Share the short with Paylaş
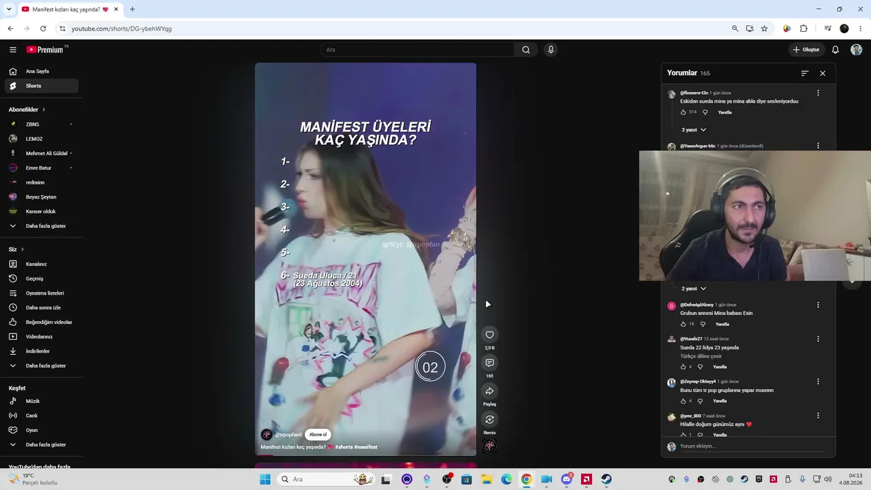 click(489, 391)
